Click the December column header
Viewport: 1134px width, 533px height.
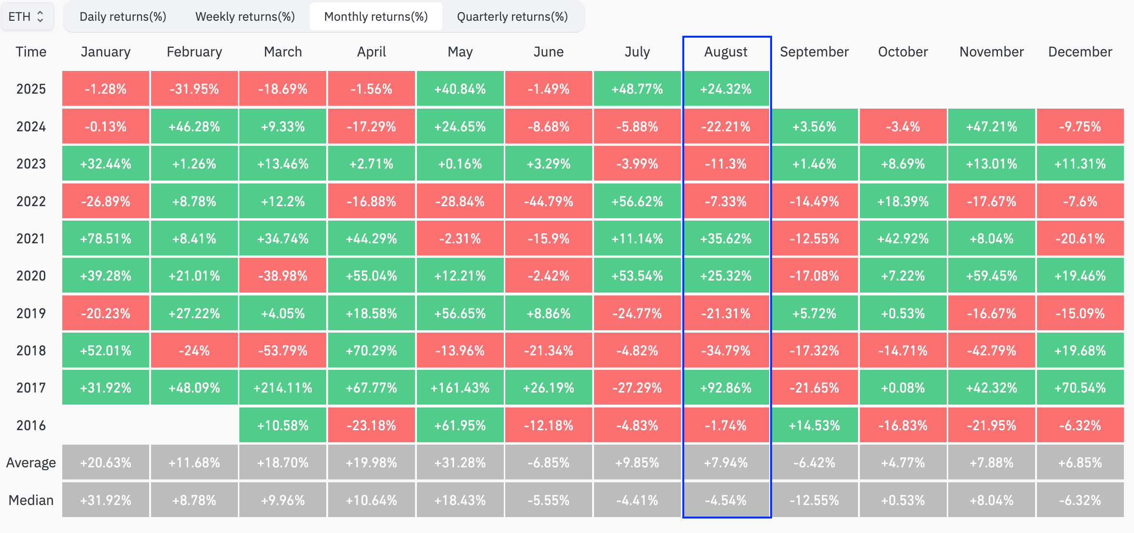point(1080,52)
